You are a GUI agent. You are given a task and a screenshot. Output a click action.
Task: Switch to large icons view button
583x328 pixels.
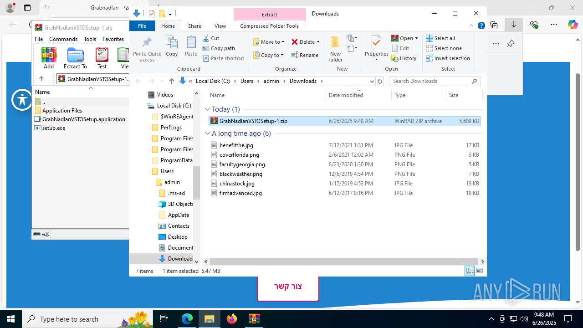[x=480, y=271]
